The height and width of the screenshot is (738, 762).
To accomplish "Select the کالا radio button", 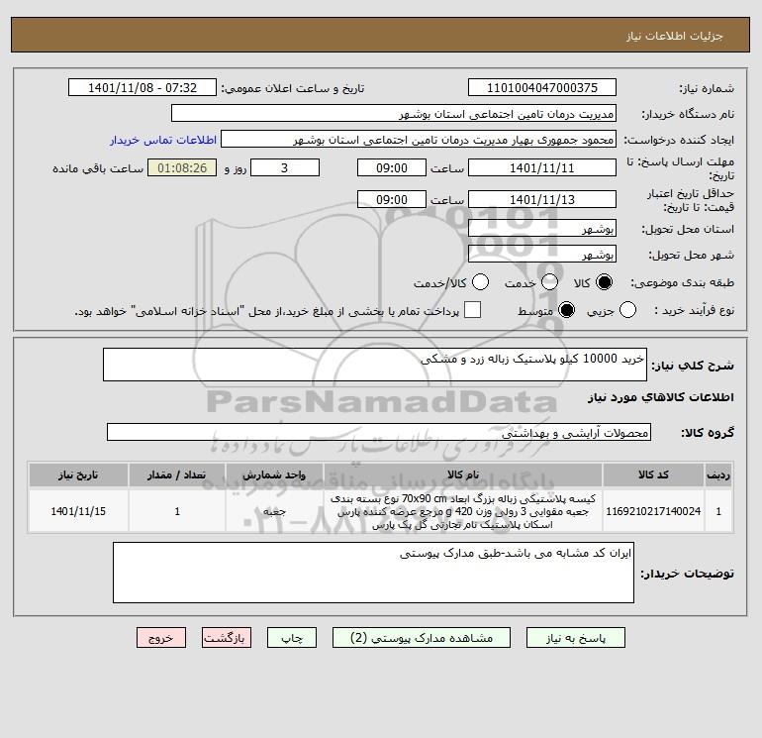I will (604, 282).
